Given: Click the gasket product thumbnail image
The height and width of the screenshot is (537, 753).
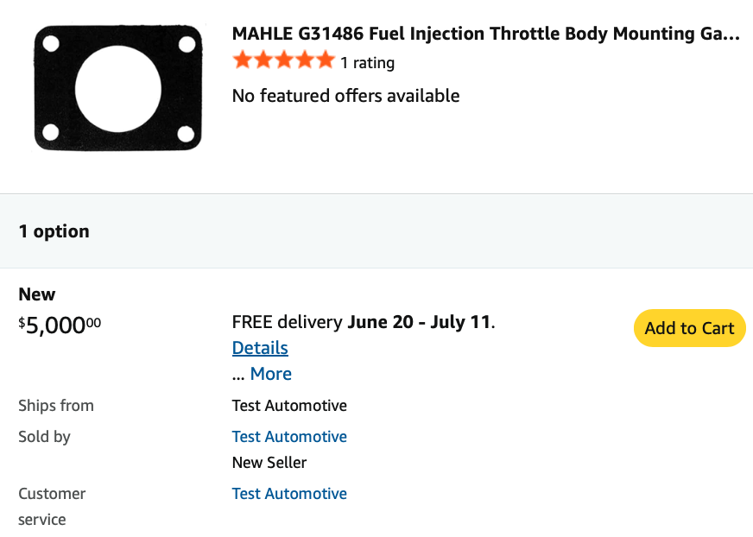Looking at the screenshot, I should click(117, 89).
